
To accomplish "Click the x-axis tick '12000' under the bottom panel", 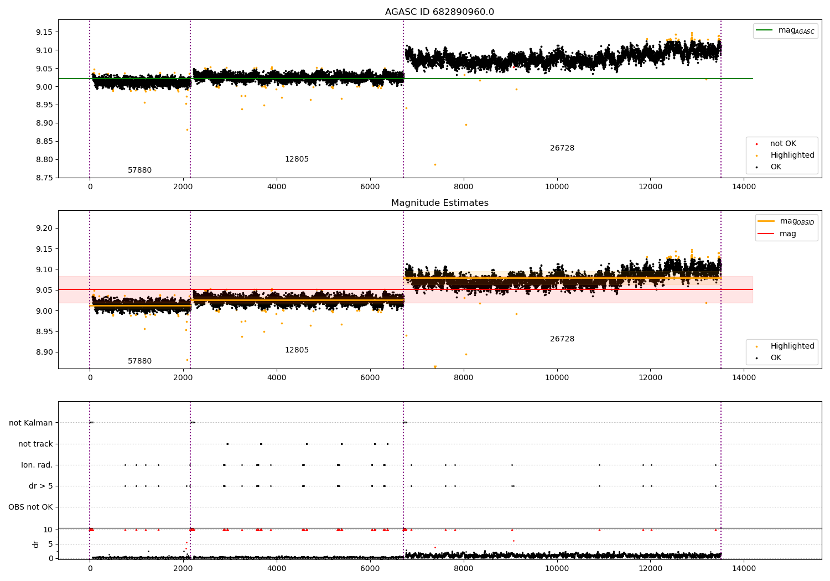I will [650, 569].
